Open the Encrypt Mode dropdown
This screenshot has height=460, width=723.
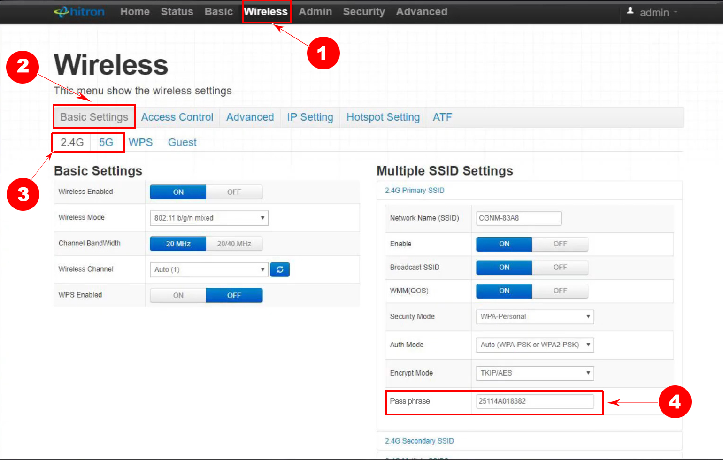pyautogui.click(x=534, y=373)
